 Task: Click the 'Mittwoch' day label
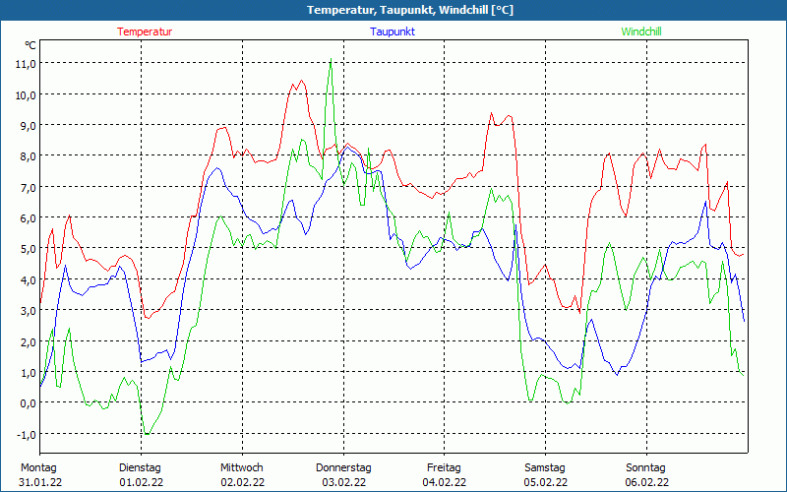[242, 467]
